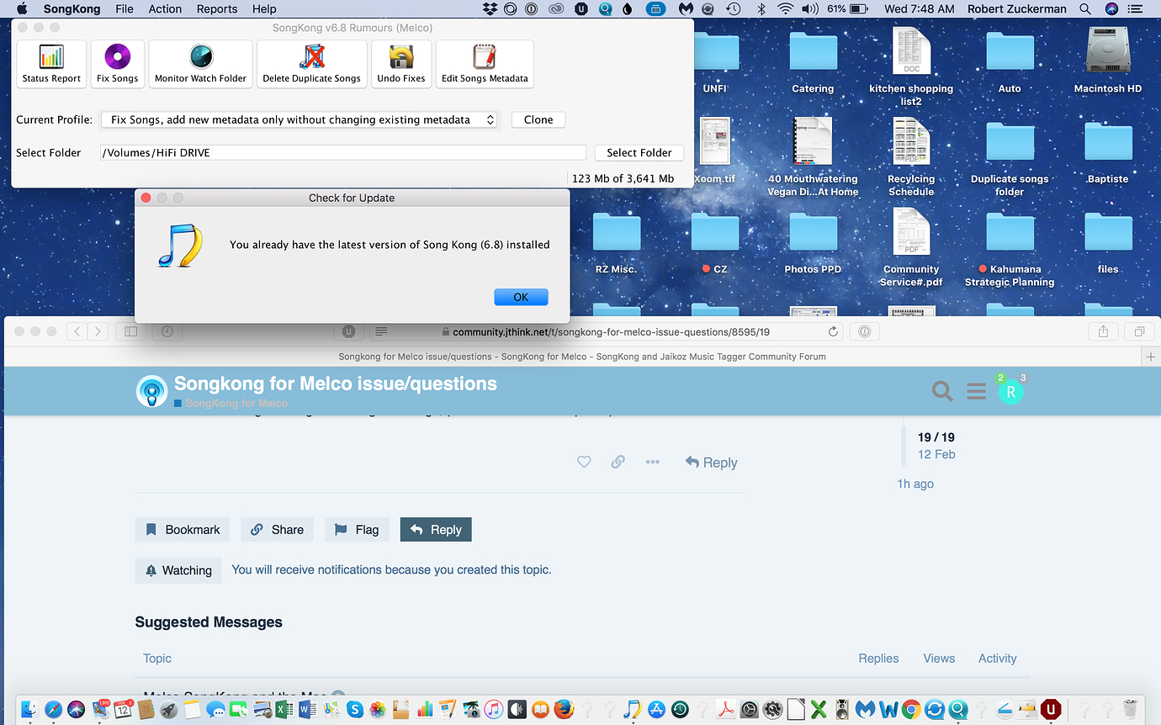The height and width of the screenshot is (725, 1161).
Task: Open Spotlight search in the menu bar
Action: 1085,9
